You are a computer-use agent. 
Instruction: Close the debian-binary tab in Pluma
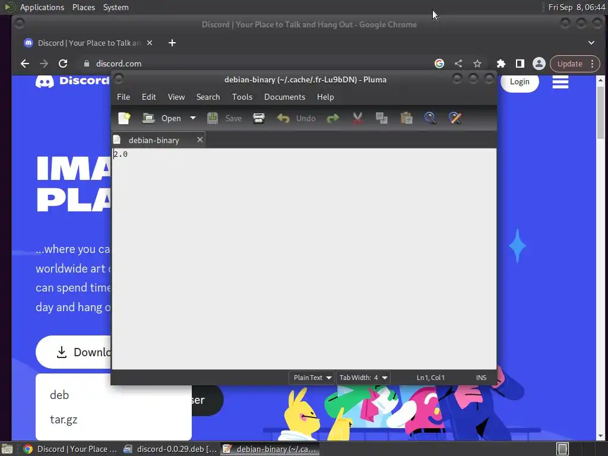(x=199, y=140)
